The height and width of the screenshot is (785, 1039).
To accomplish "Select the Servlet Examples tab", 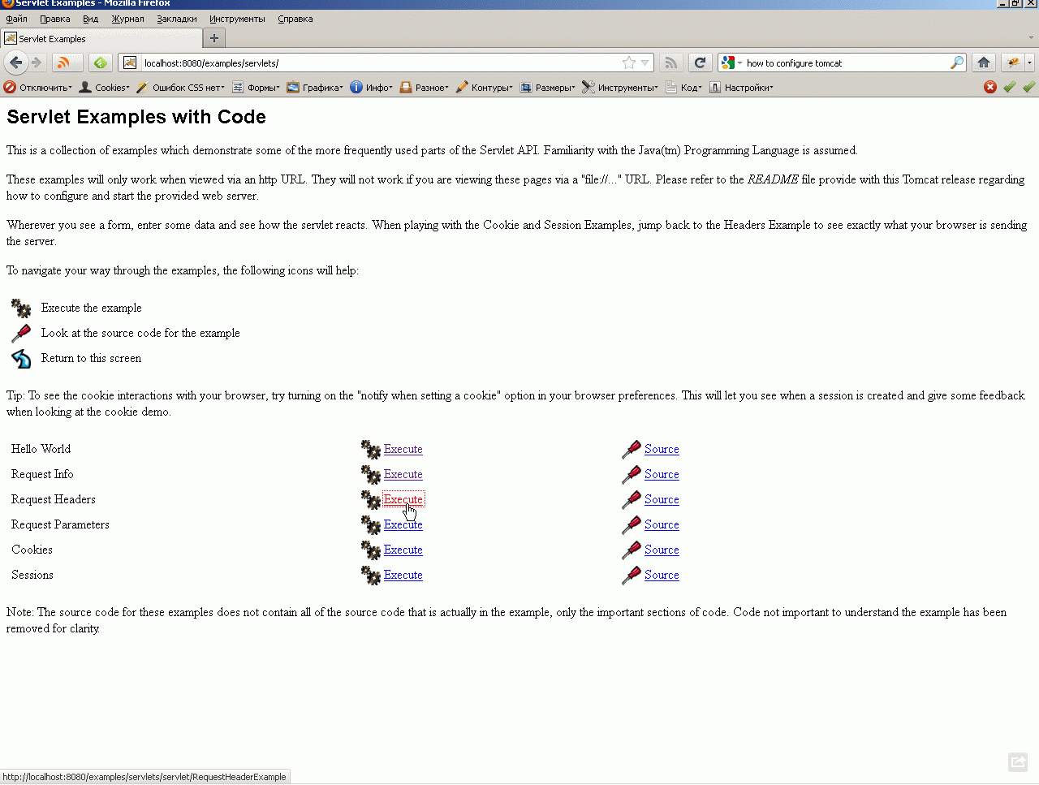I will (101, 38).
